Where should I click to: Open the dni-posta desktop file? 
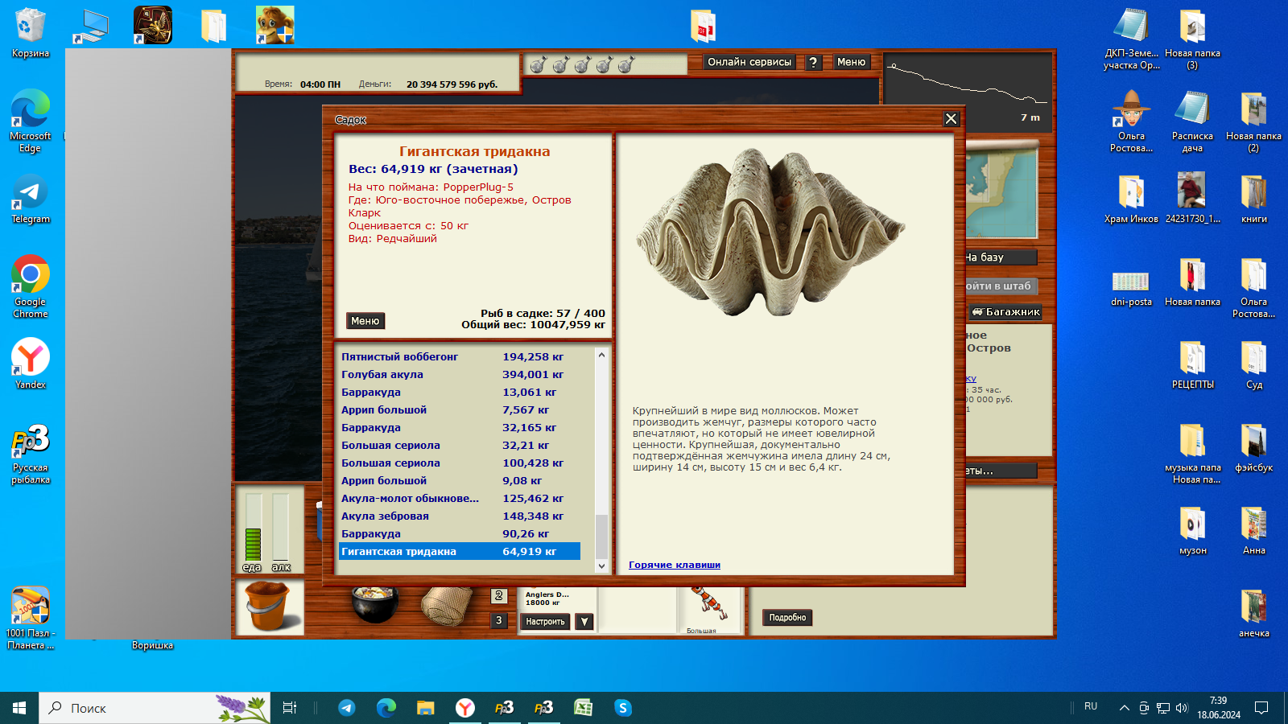1131,288
